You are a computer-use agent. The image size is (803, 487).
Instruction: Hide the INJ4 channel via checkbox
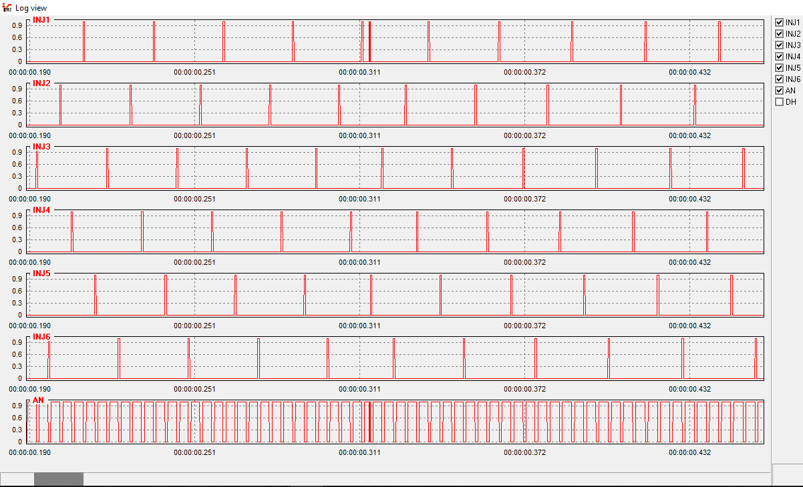779,56
